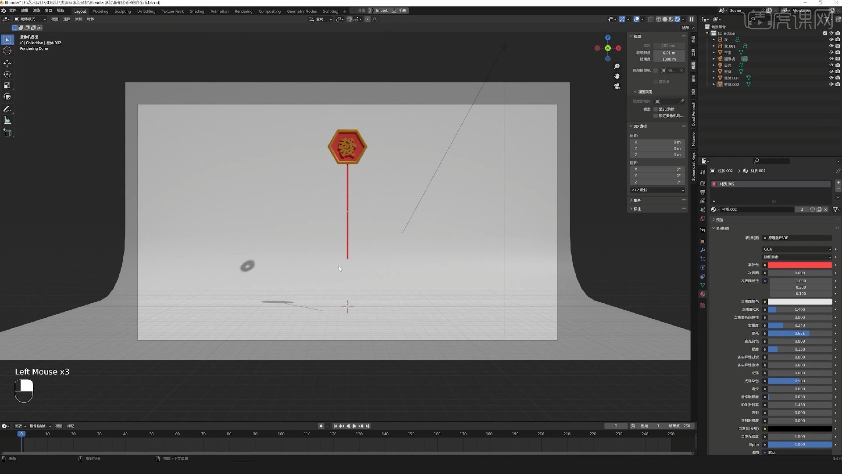Collapse the 表(曲)面 surface panel

point(714,228)
